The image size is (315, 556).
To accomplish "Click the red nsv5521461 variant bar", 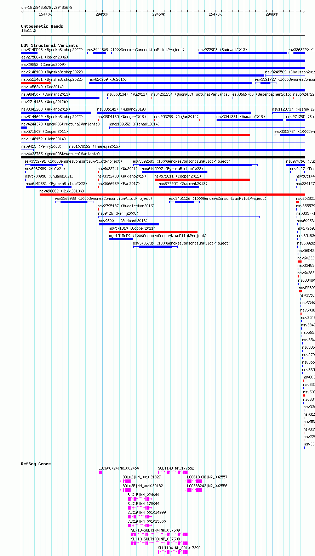I will pyautogui.click(x=36, y=83).
